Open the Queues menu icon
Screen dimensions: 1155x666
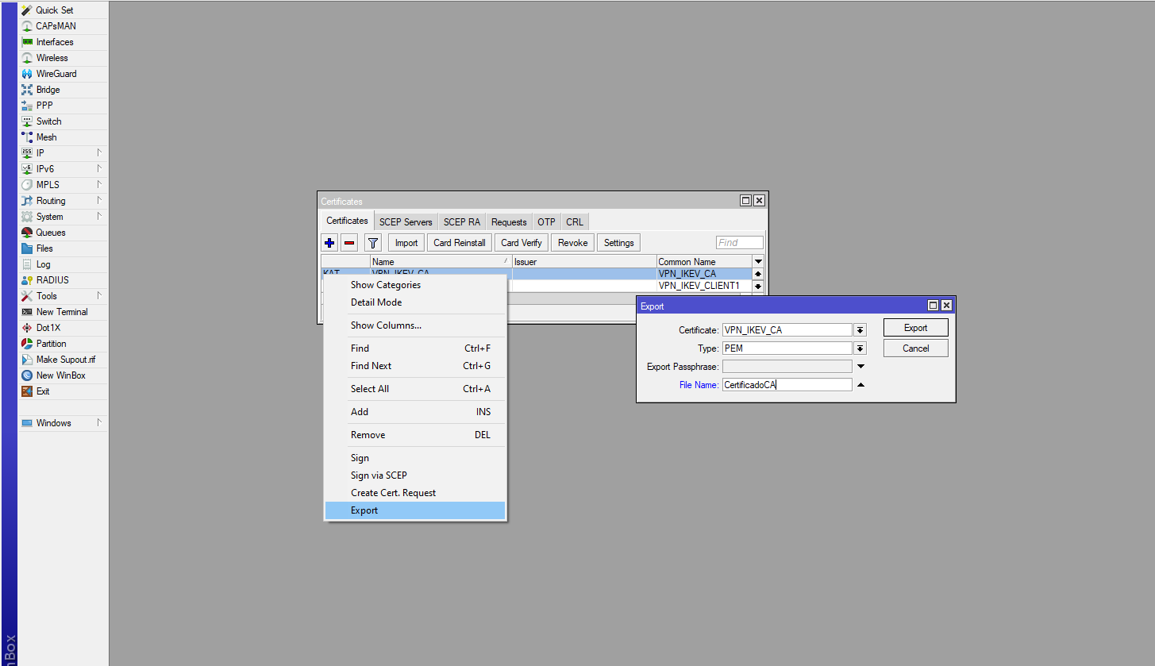pos(27,233)
